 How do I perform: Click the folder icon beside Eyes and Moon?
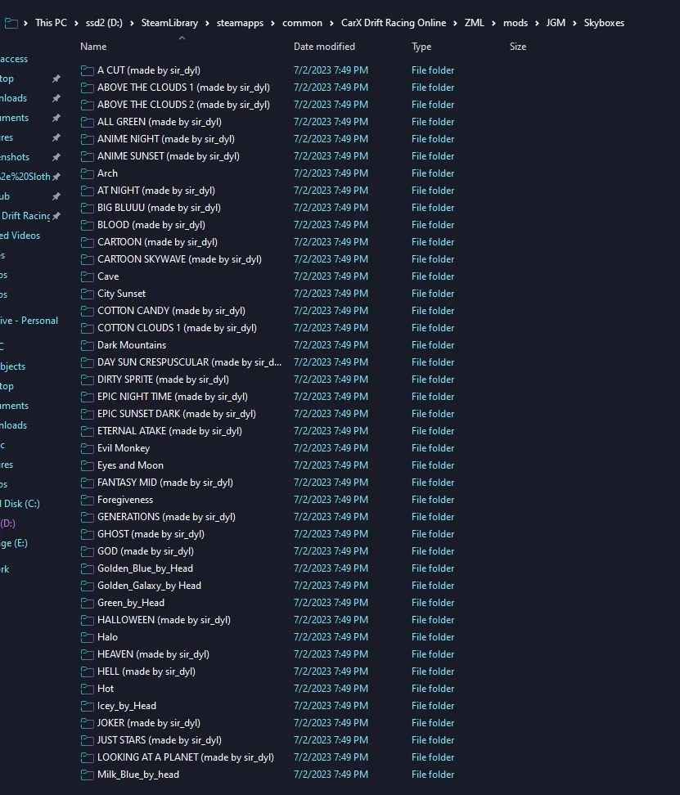88,465
